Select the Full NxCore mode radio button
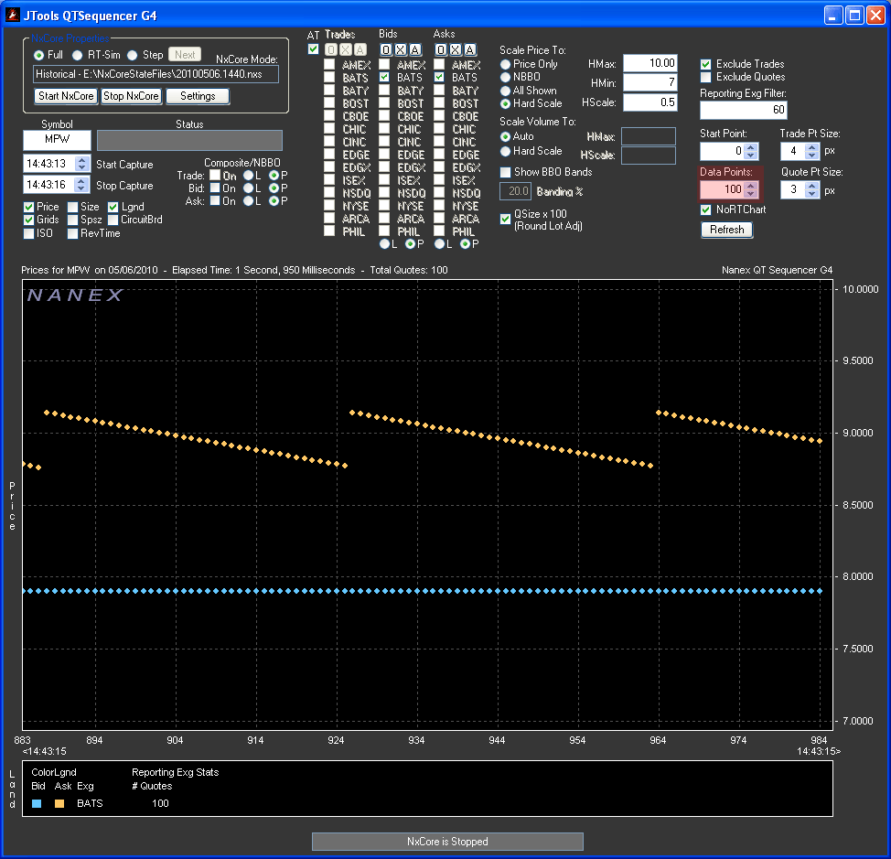This screenshot has height=859, width=891. [x=38, y=55]
